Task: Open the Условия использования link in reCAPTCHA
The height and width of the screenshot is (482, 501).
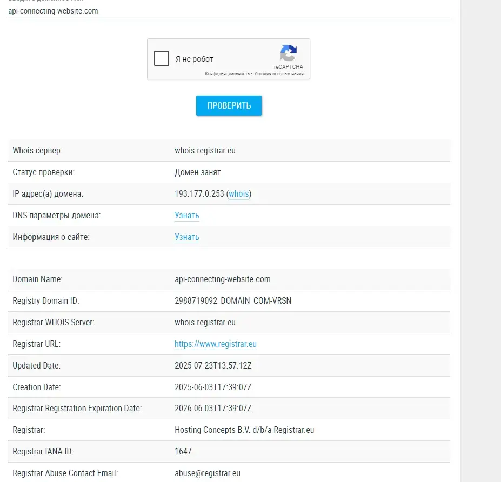Action: point(279,74)
